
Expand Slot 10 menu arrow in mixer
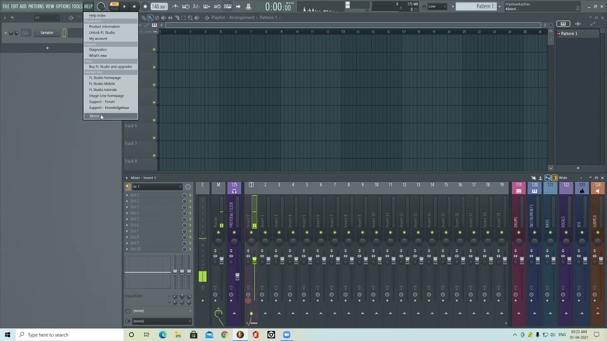pyautogui.click(x=127, y=249)
